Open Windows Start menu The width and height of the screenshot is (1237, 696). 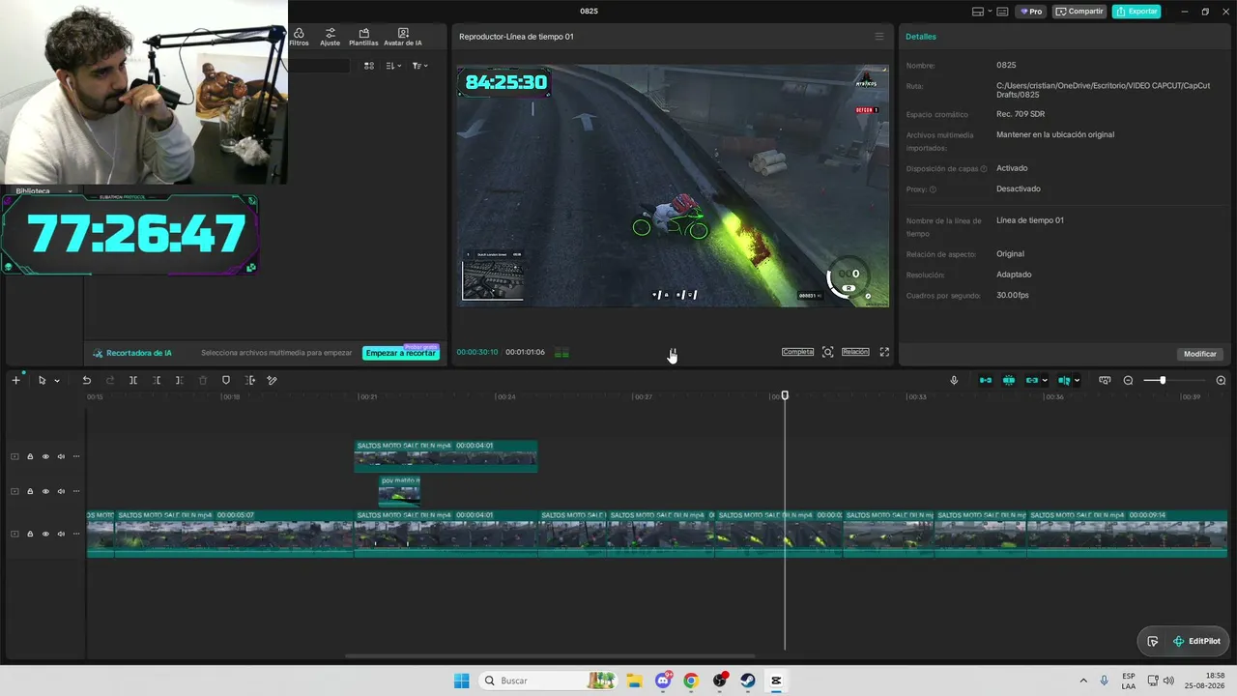pos(462,681)
